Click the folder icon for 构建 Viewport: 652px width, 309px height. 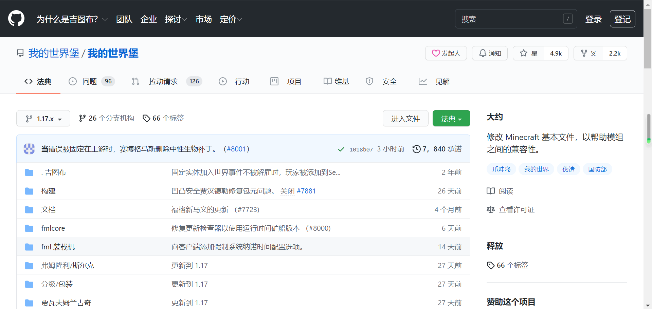click(29, 191)
